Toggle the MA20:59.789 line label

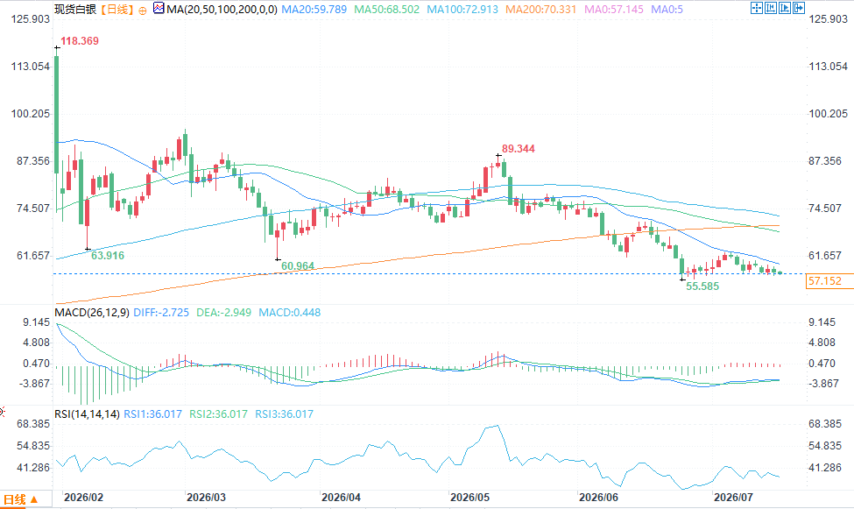(x=314, y=10)
